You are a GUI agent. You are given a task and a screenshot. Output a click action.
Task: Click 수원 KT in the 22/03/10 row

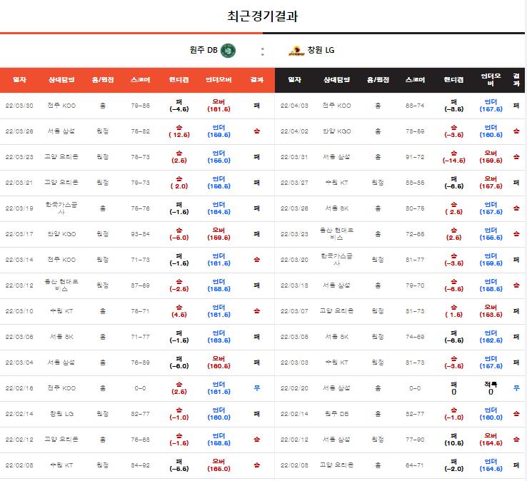[x=61, y=311]
